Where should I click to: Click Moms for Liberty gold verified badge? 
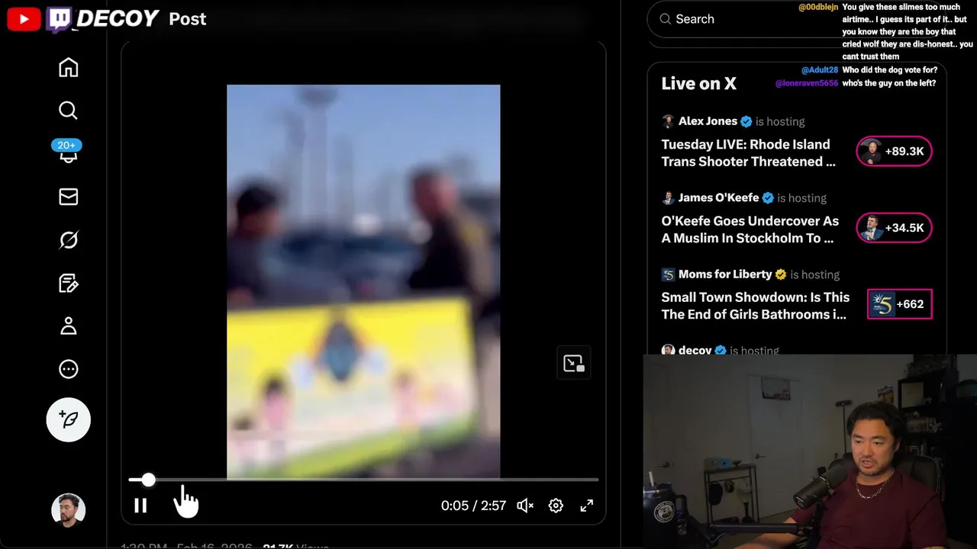coord(781,274)
